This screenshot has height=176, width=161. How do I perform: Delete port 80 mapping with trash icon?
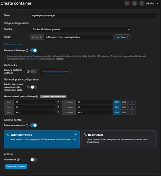click(132, 102)
